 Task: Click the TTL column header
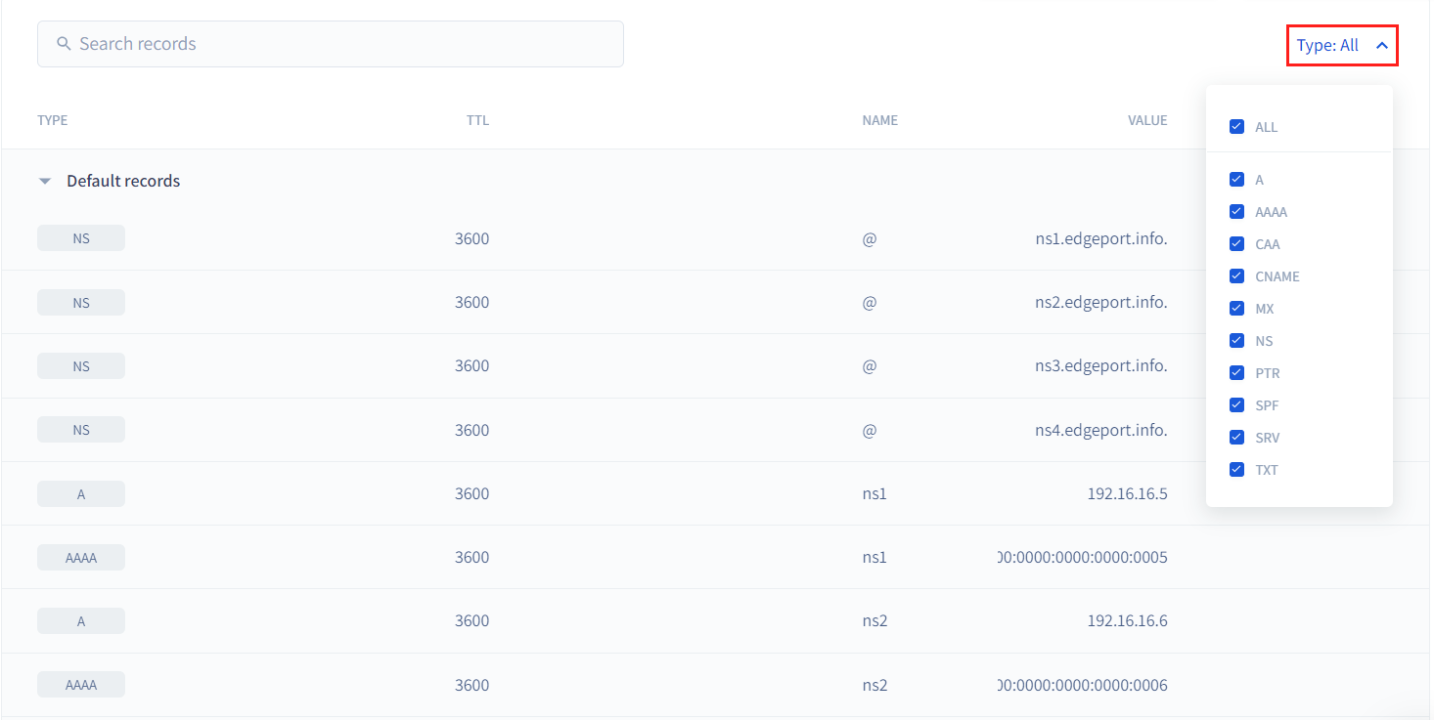[477, 120]
